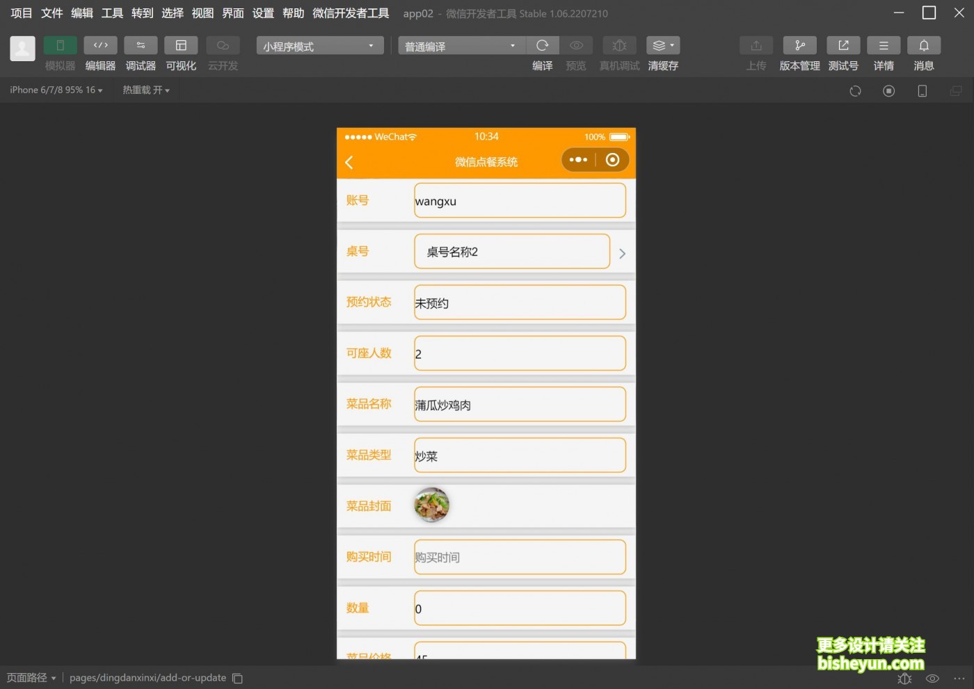The image size is (974, 689).
Task: Open the iPhone 6/7/8 device dropdown
Action: tap(56, 90)
